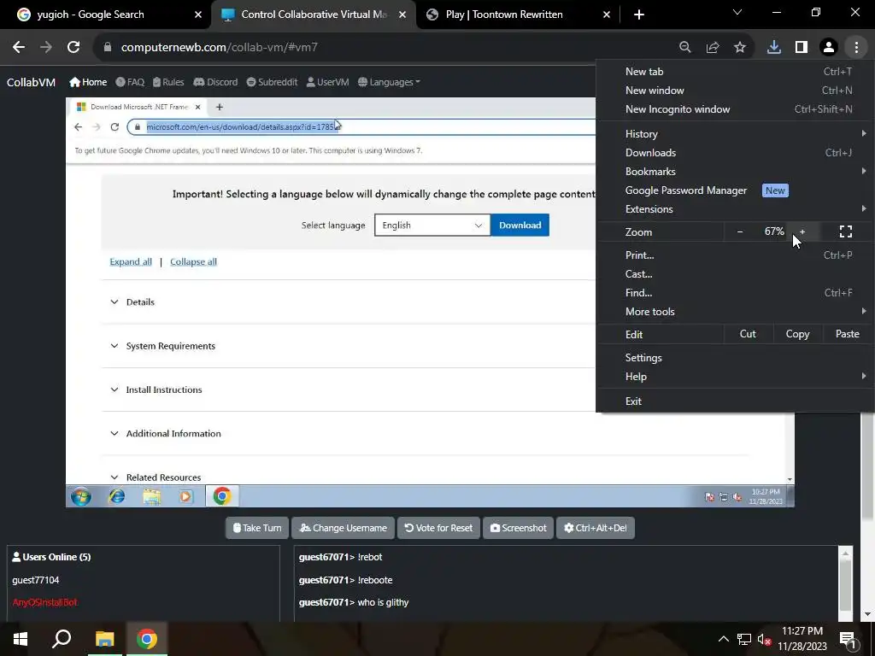Viewport: 875px width, 656px height.
Task: Open the English language dropdown in VM
Action: click(x=432, y=225)
